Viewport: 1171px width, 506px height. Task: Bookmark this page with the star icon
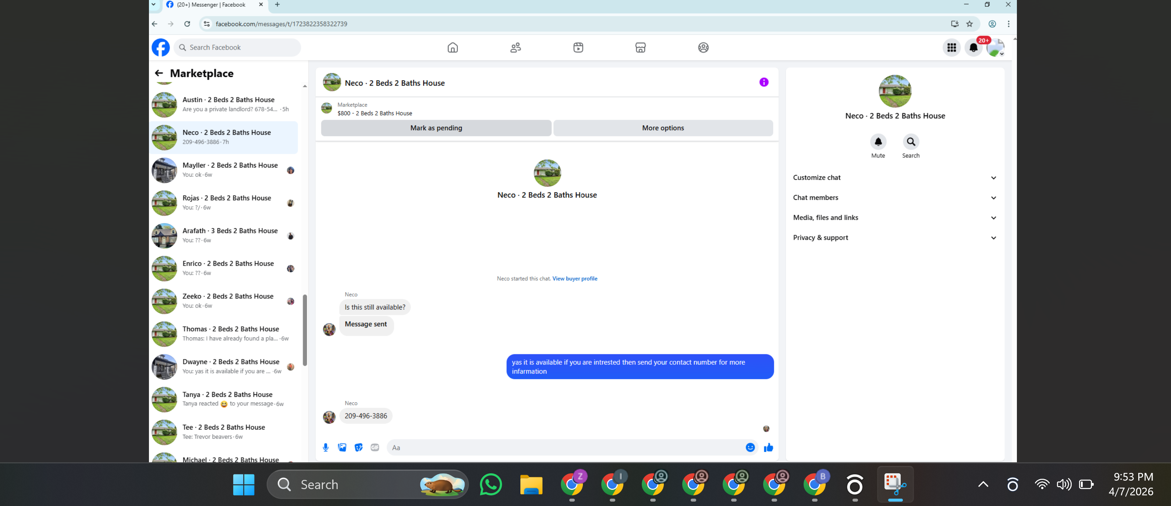[x=969, y=24]
